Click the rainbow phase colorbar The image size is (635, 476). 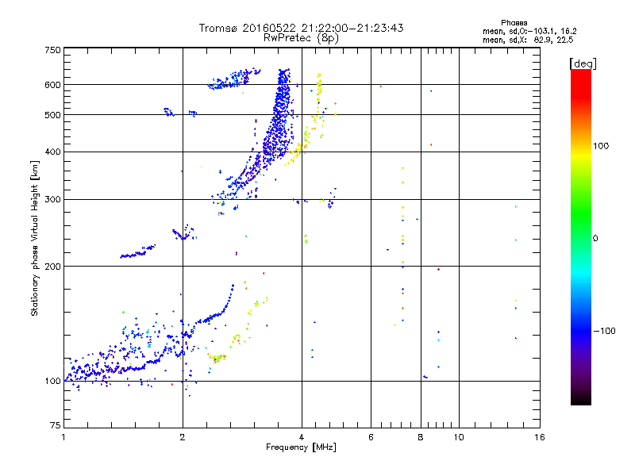coord(581,237)
